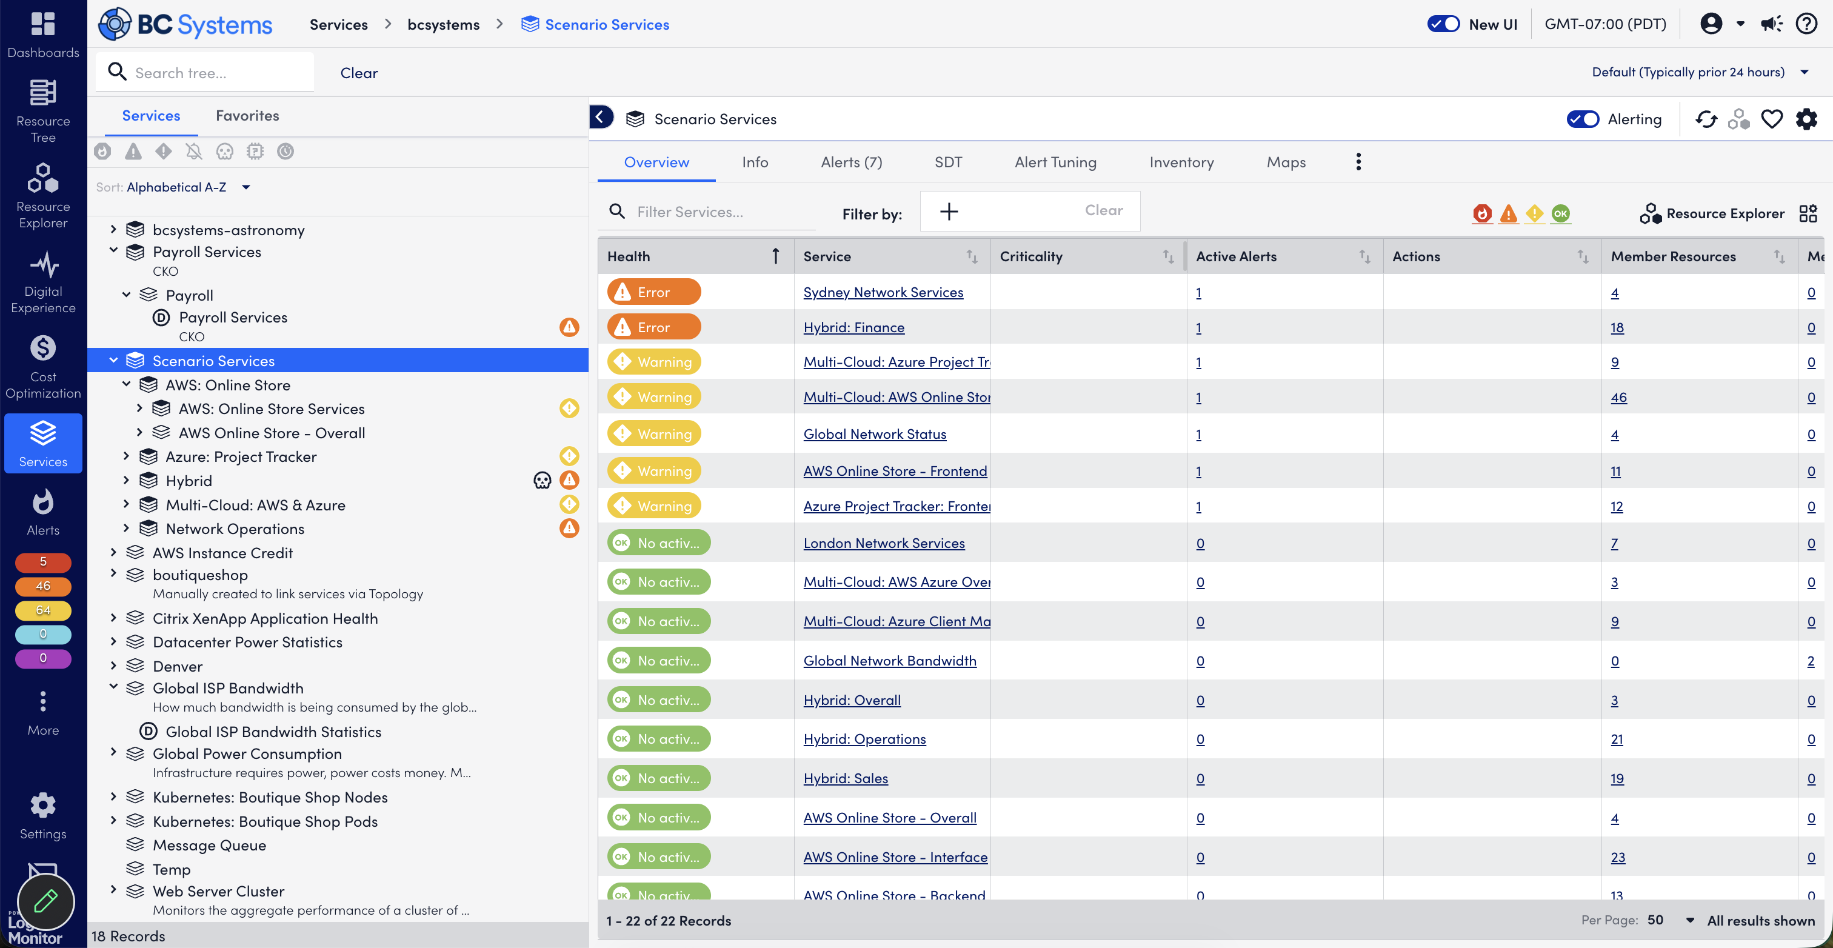Open the Favorites tab
Screen dimensions: 1833x948
[247, 115]
